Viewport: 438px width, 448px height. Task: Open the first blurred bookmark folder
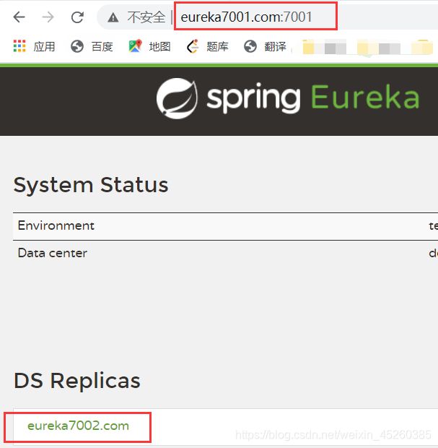click(324, 47)
